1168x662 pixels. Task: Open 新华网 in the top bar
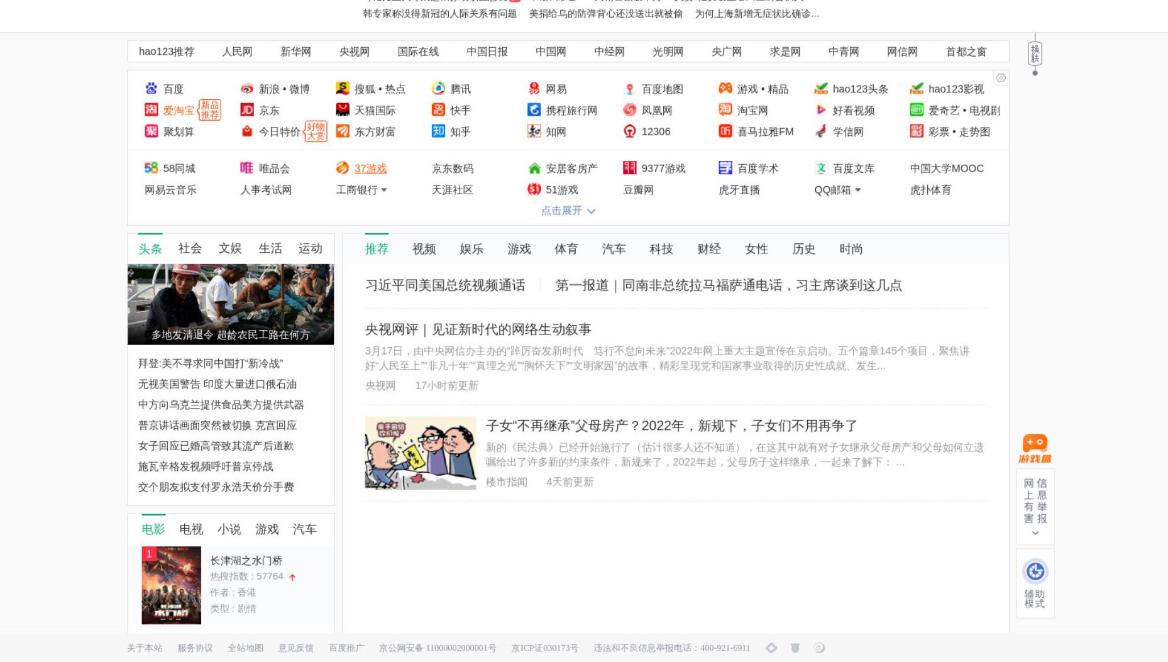pyautogui.click(x=295, y=52)
